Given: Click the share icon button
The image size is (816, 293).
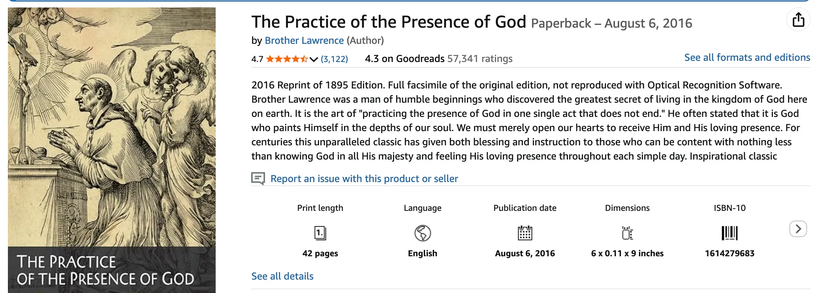Looking at the screenshot, I should [798, 20].
